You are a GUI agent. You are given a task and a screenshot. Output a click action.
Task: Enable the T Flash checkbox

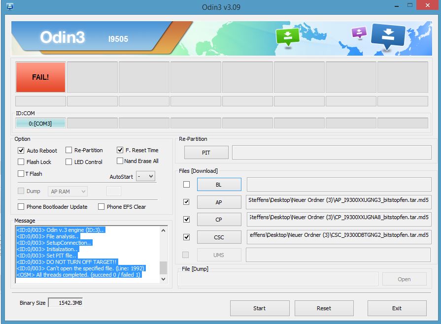pos(21,174)
